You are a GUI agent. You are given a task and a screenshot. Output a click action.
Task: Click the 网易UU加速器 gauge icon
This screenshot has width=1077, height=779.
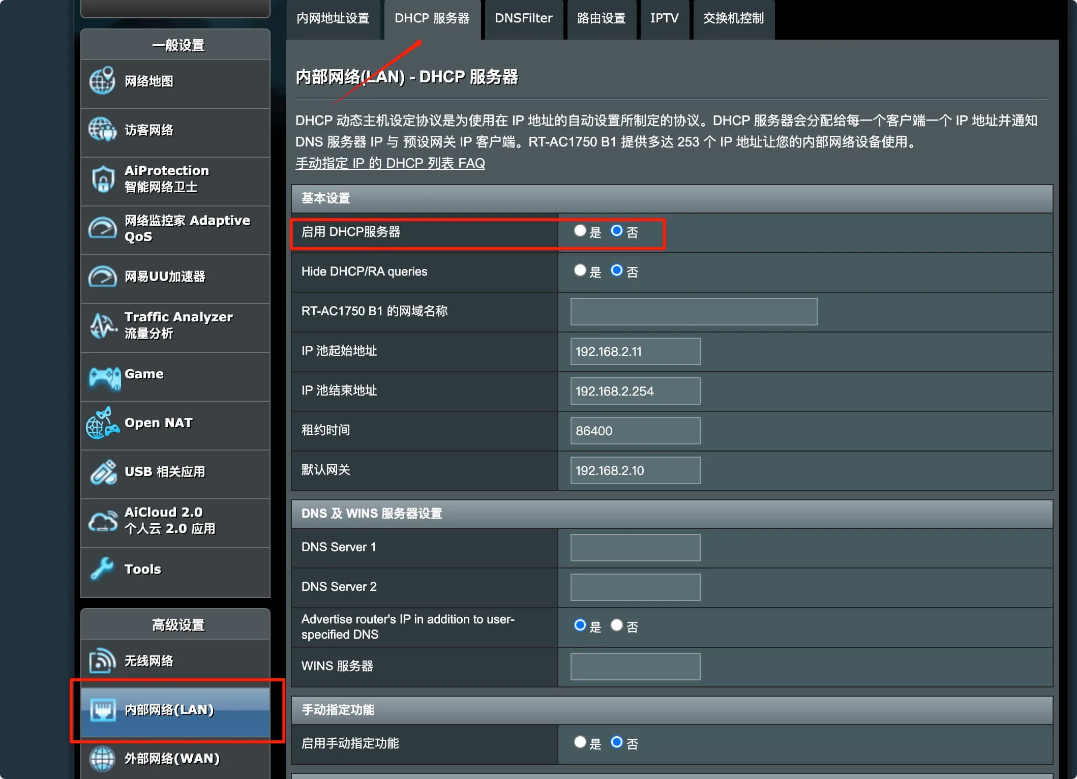(102, 277)
